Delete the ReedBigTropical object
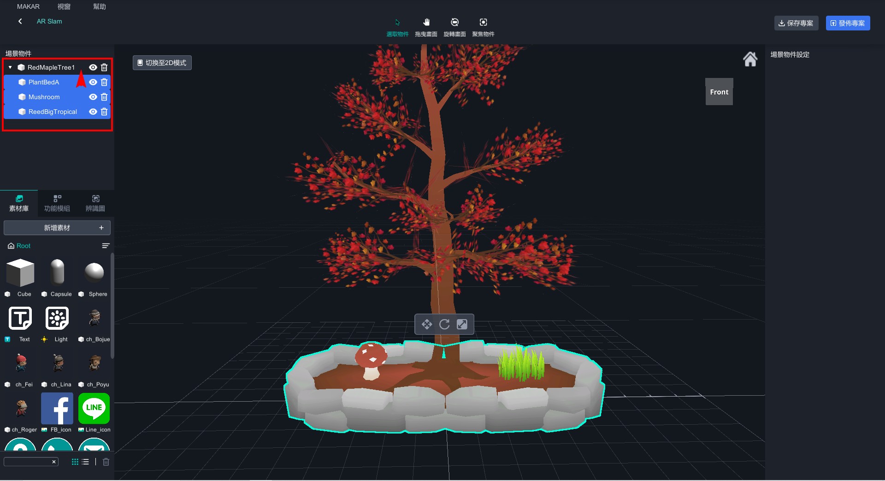This screenshot has width=885, height=481. [x=104, y=112]
